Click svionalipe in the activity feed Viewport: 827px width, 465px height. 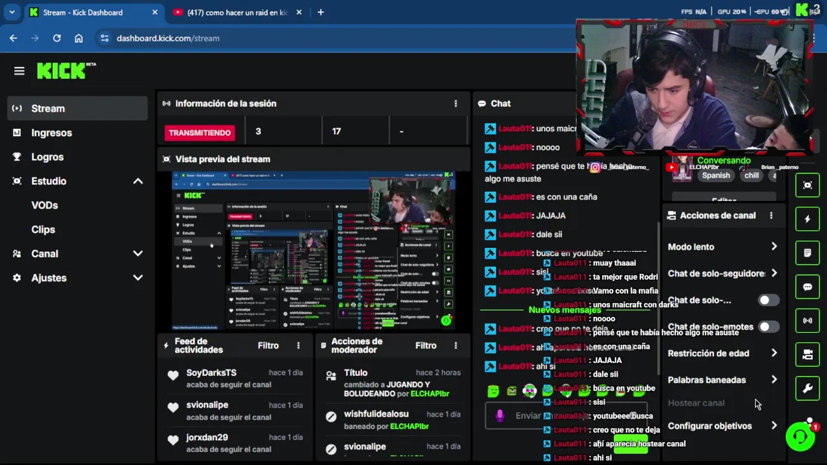[207, 405]
